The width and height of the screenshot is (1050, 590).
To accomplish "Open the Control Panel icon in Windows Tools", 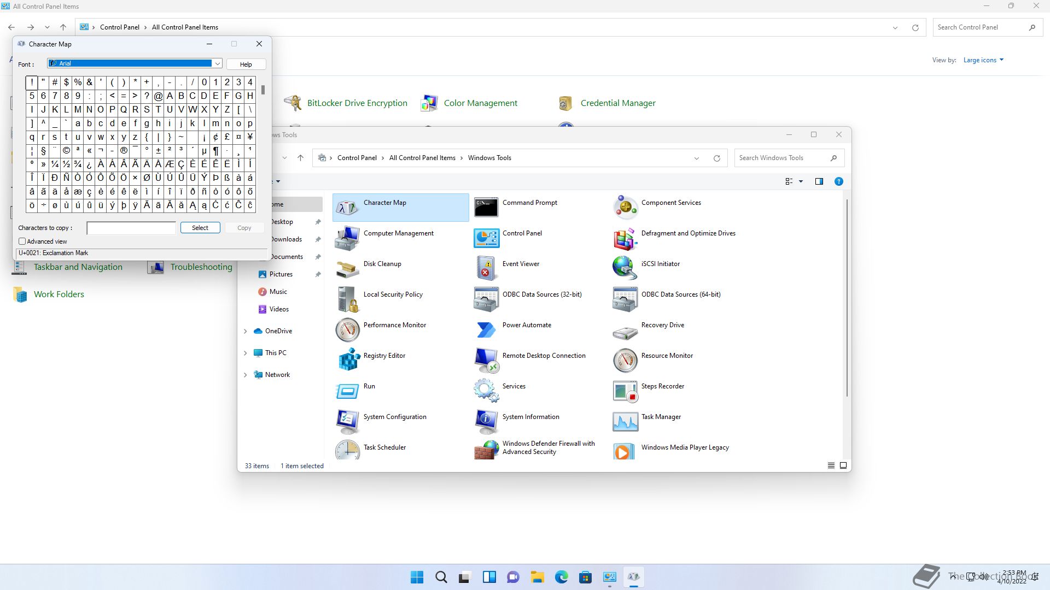I will tap(486, 238).
